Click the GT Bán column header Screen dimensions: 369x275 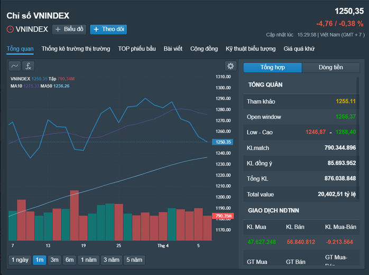pyautogui.click(x=296, y=262)
